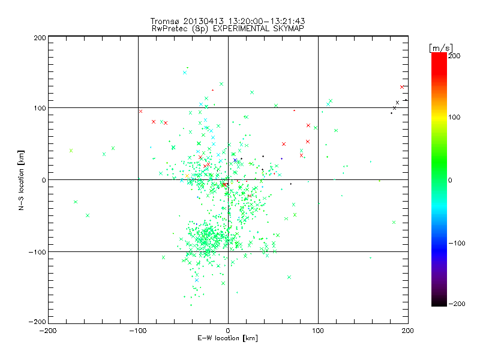The image size is (480, 360).
Task: Click the -200 tick label on the colorbar
Action: [x=457, y=304]
